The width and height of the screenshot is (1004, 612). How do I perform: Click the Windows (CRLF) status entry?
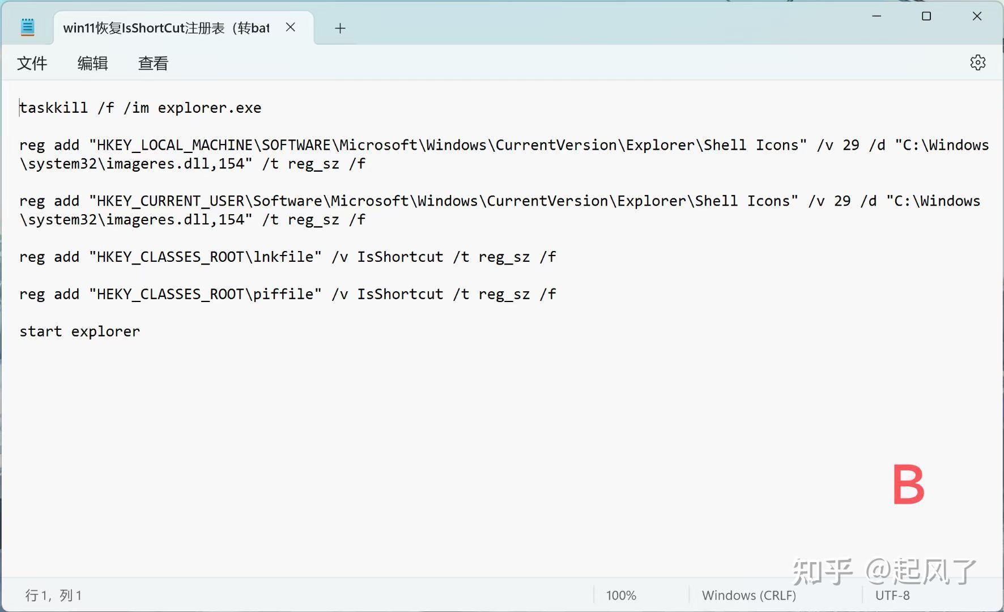748,596
